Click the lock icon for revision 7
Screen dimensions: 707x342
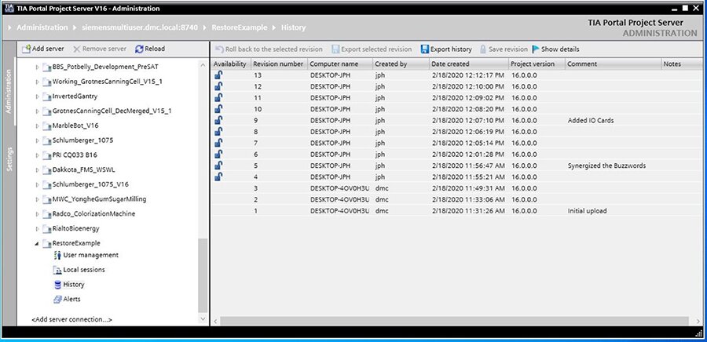click(218, 143)
